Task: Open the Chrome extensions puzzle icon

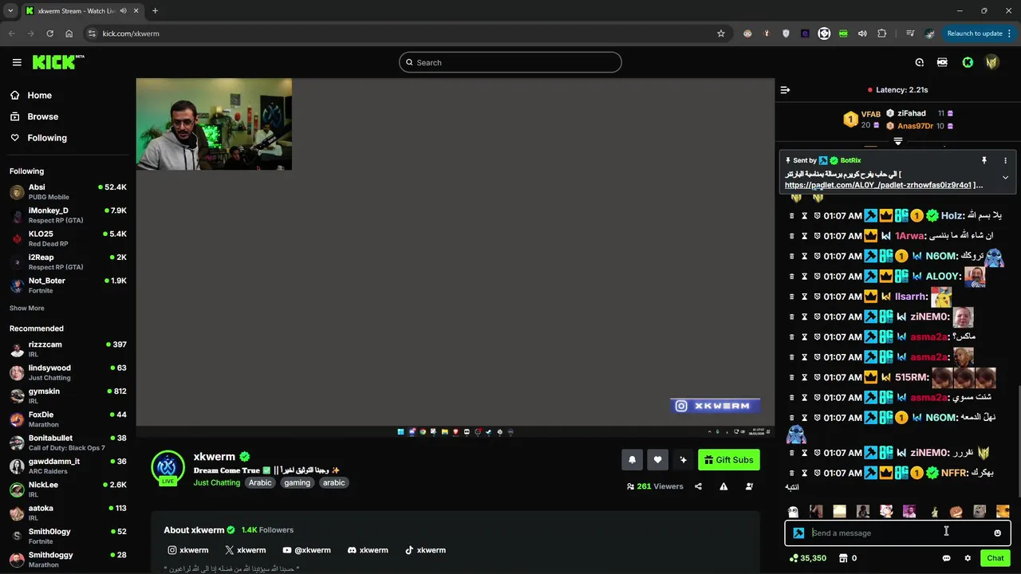Action: (881, 33)
